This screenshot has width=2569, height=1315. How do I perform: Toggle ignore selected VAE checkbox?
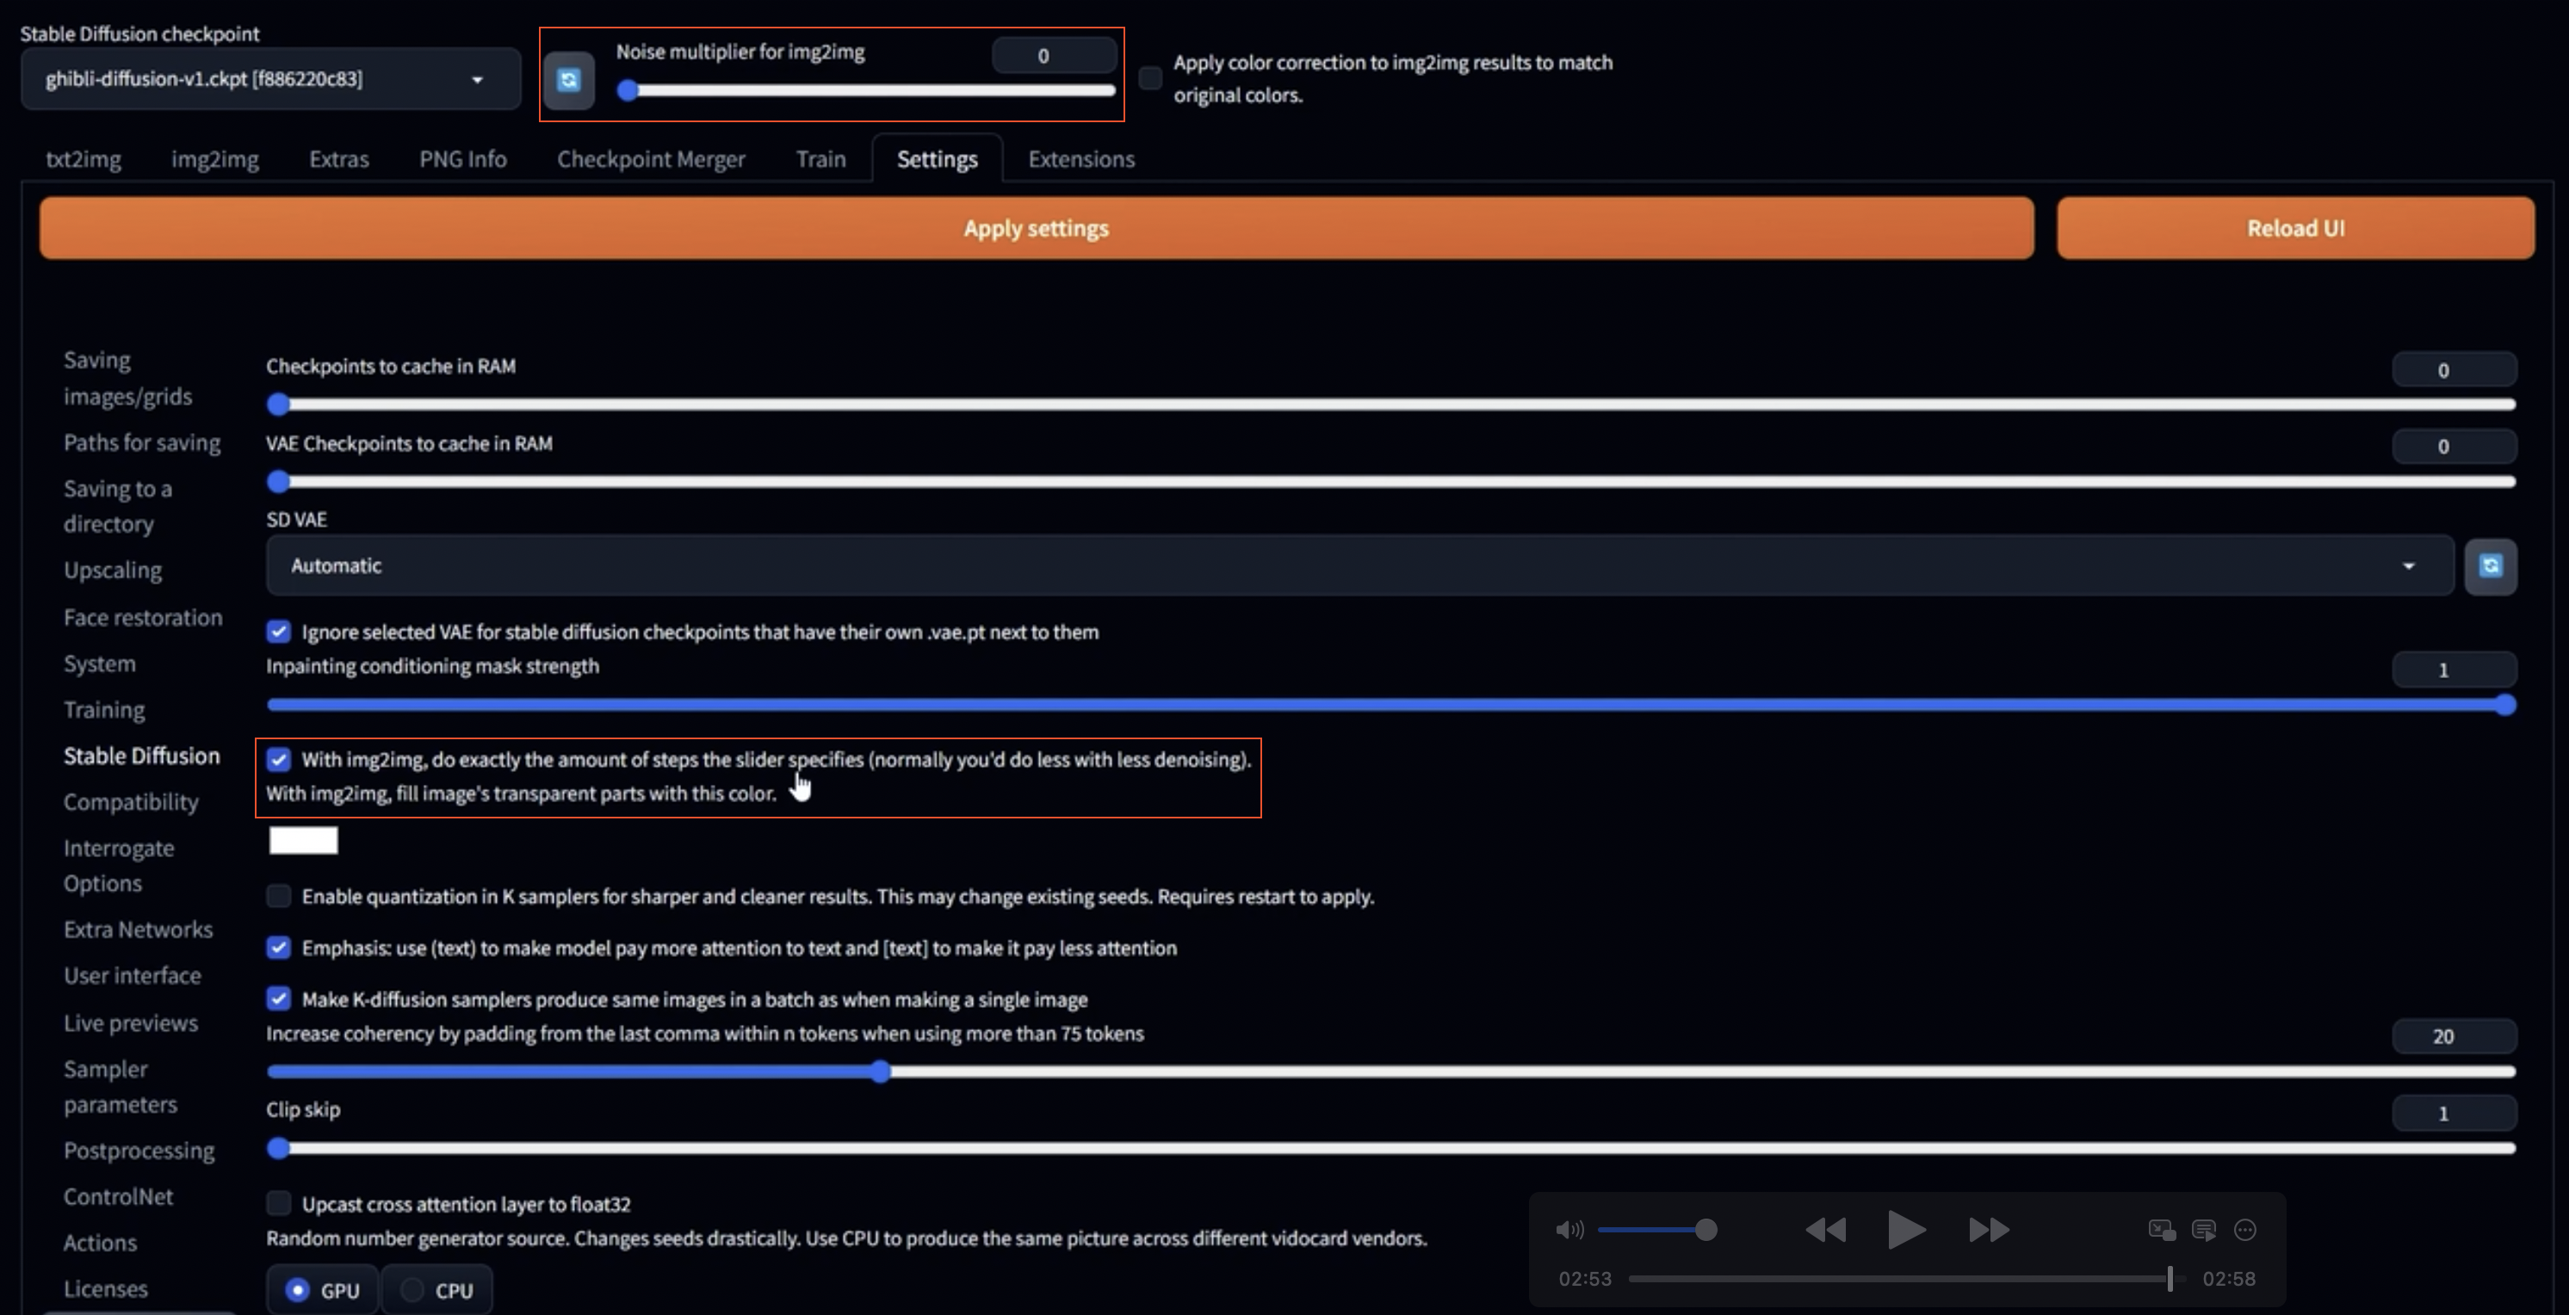pyautogui.click(x=278, y=632)
